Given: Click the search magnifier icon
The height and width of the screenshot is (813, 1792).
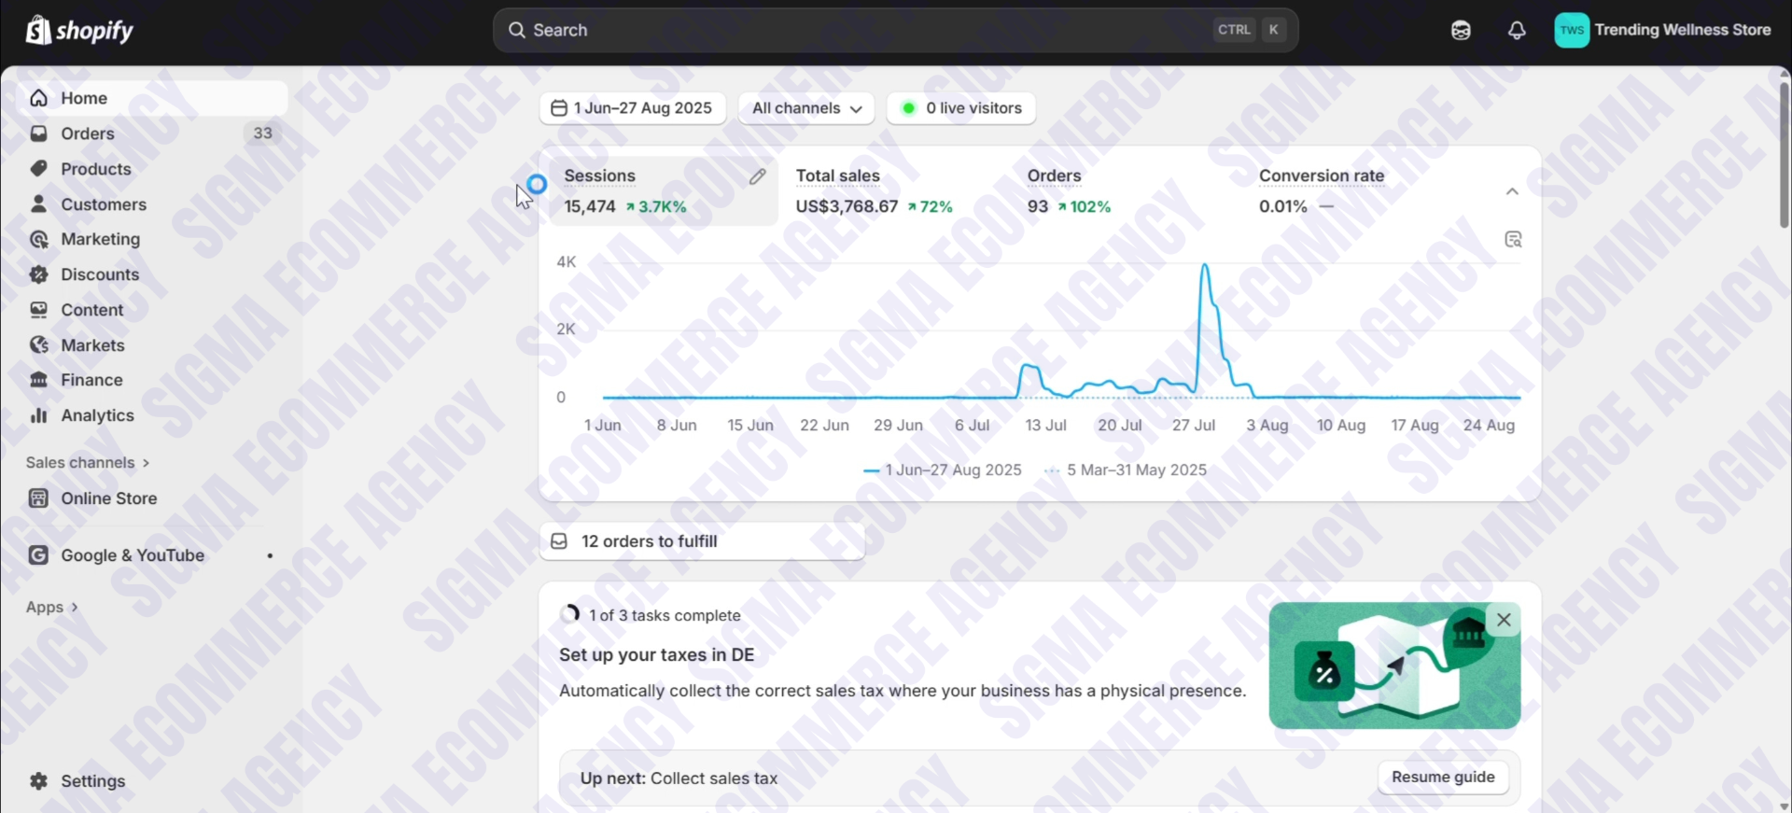Looking at the screenshot, I should point(516,30).
